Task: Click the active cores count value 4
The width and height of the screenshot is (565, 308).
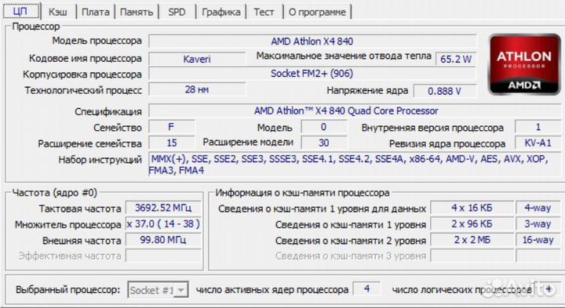Action: [x=366, y=288]
